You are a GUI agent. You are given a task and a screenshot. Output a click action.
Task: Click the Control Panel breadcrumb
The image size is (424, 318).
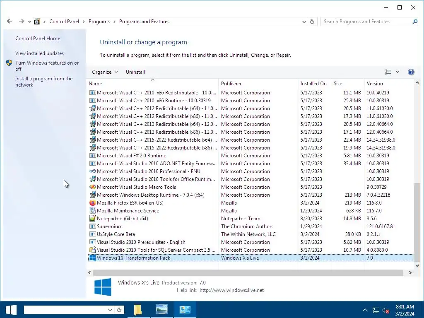[x=64, y=22]
